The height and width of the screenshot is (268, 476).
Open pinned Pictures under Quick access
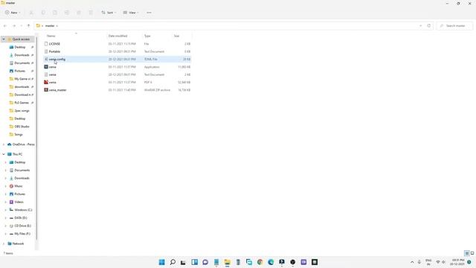point(19,71)
